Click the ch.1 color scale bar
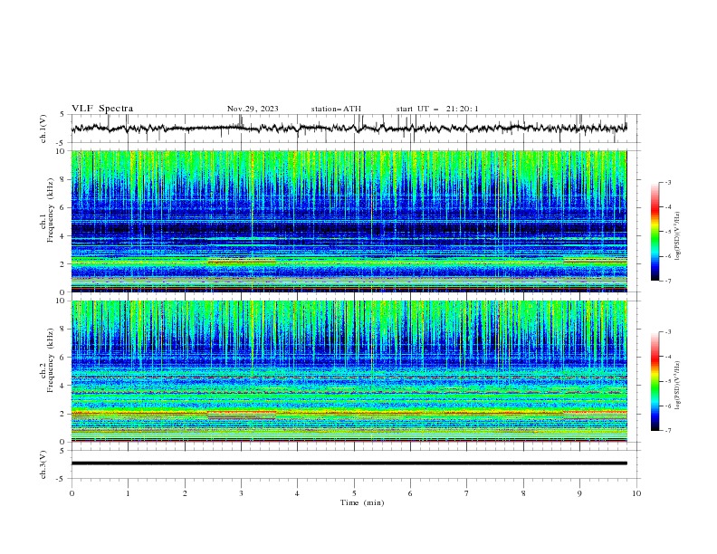Image resolution: width=717 pixels, height=554 pixels. 655,231
